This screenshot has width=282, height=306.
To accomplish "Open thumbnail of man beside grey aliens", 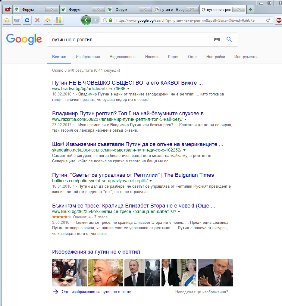I will point(142,273).
